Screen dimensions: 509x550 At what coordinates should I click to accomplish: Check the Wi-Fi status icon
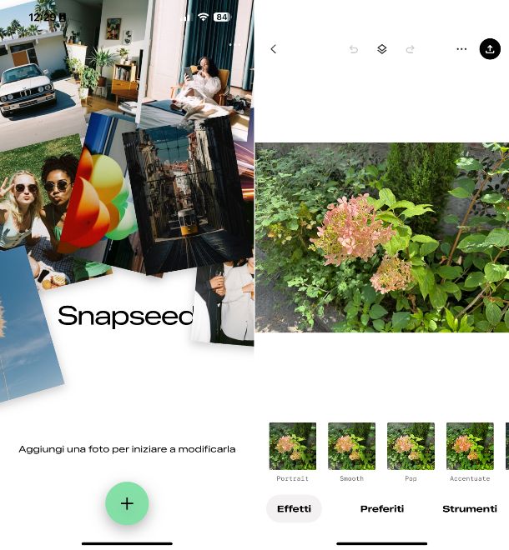(x=203, y=17)
